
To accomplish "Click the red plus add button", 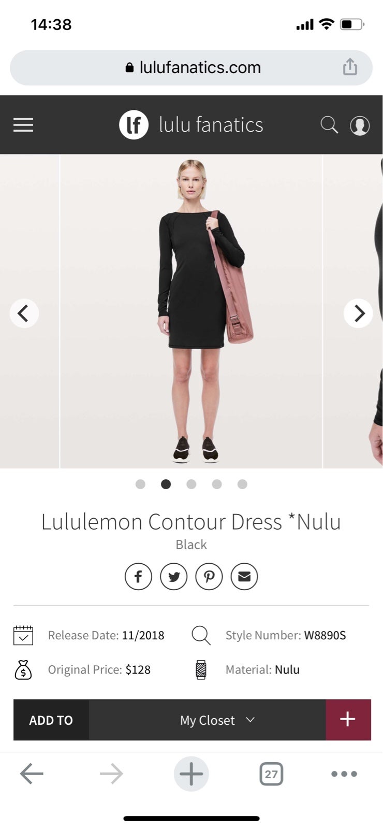I will [x=348, y=720].
